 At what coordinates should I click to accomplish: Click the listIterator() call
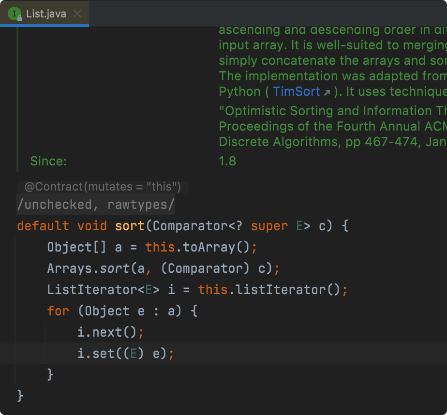click(x=288, y=290)
